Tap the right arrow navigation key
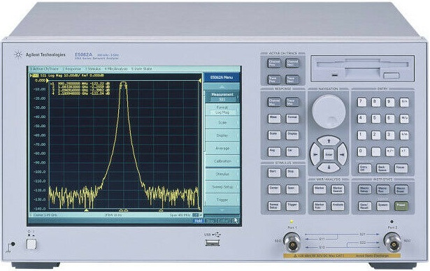 point(342,154)
